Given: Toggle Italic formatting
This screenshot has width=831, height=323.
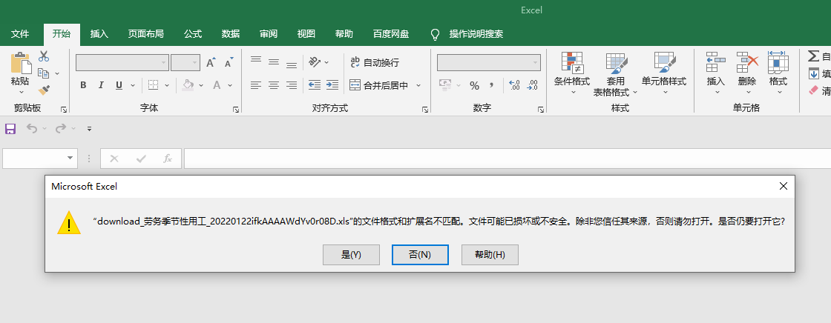Looking at the screenshot, I should click(x=101, y=84).
